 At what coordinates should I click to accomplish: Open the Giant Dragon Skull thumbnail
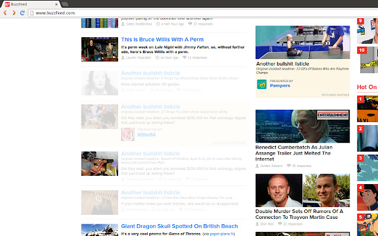point(100,230)
